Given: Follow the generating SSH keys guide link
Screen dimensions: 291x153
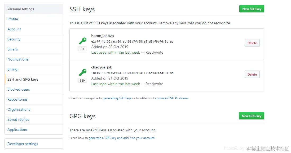Looking at the screenshot, I should [x=117, y=98].
